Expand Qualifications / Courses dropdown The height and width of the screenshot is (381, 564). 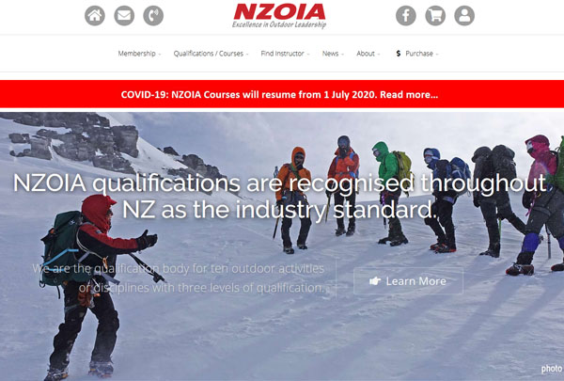(211, 54)
